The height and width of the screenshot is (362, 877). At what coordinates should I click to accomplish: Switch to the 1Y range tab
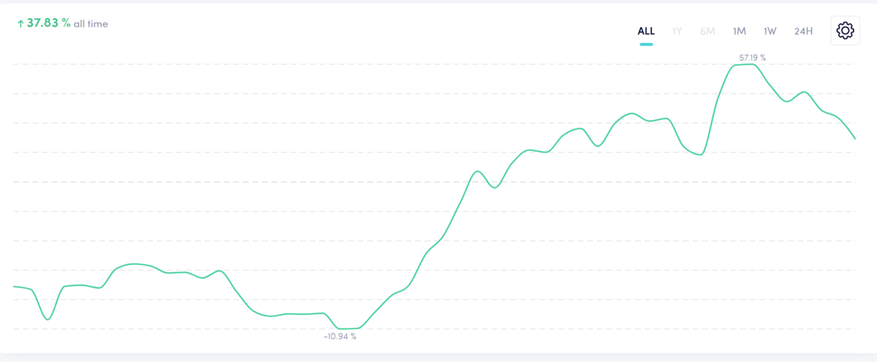[677, 31]
